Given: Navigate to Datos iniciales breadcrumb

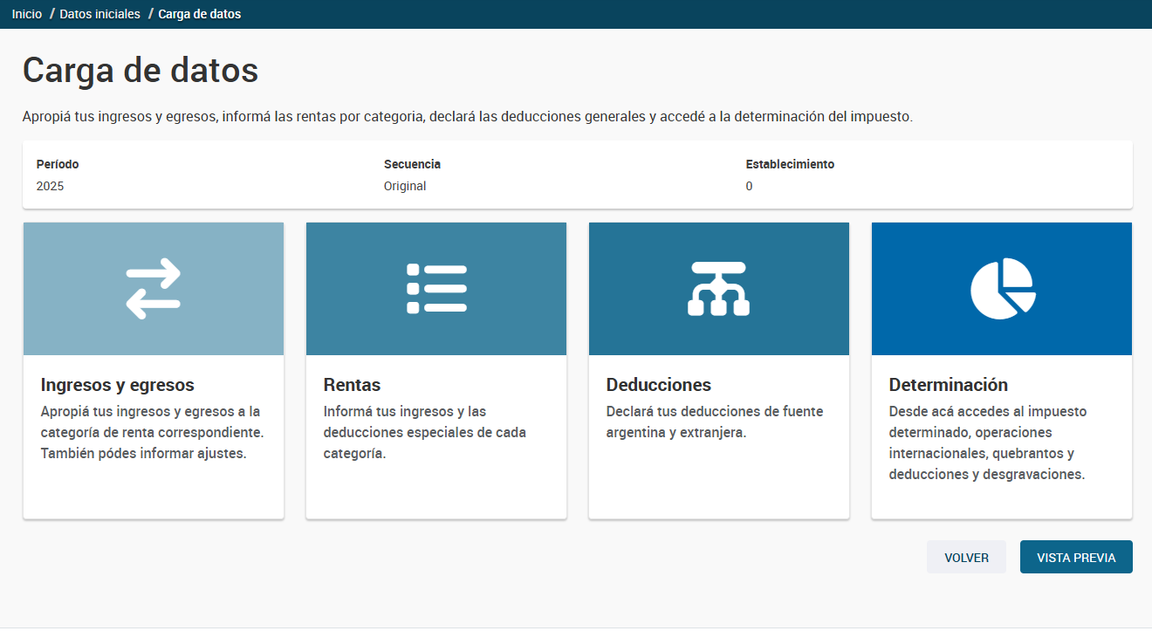Looking at the screenshot, I should coord(99,14).
